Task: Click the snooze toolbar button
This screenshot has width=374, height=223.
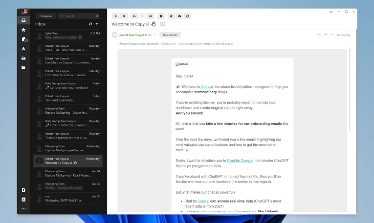Action: (x=161, y=16)
